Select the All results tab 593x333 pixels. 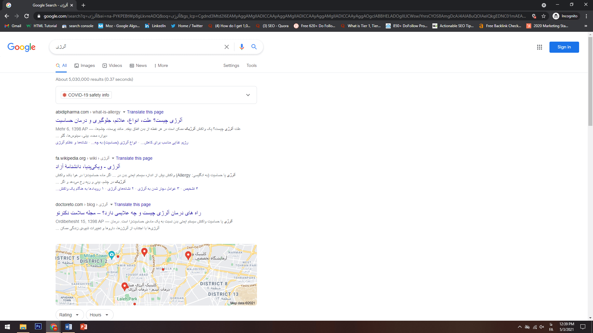61,65
